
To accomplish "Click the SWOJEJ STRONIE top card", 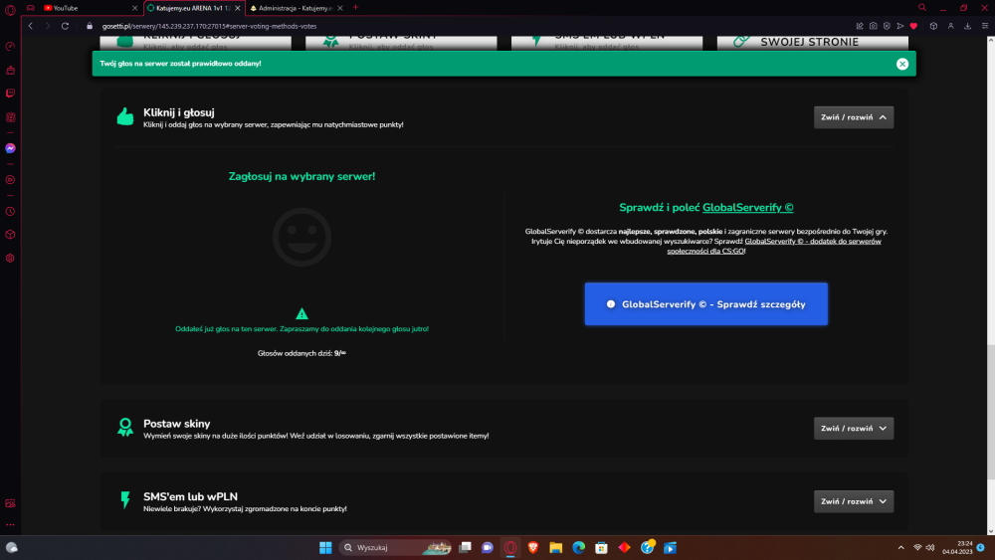I will pyautogui.click(x=812, y=42).
